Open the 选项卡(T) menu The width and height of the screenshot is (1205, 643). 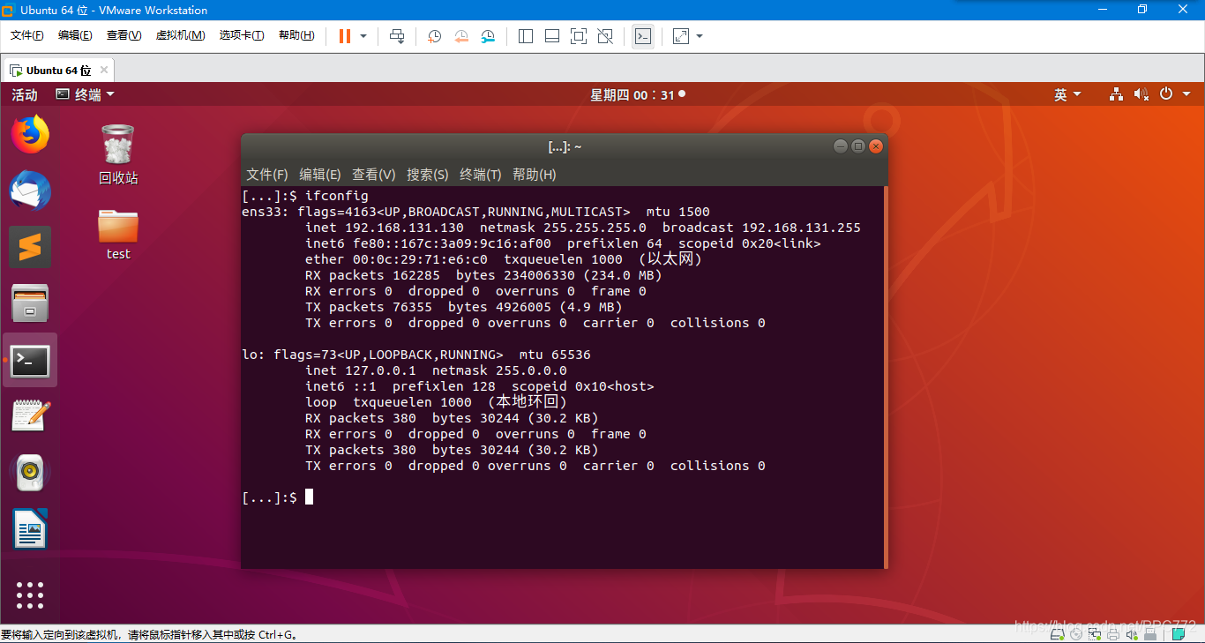point(242,35)
